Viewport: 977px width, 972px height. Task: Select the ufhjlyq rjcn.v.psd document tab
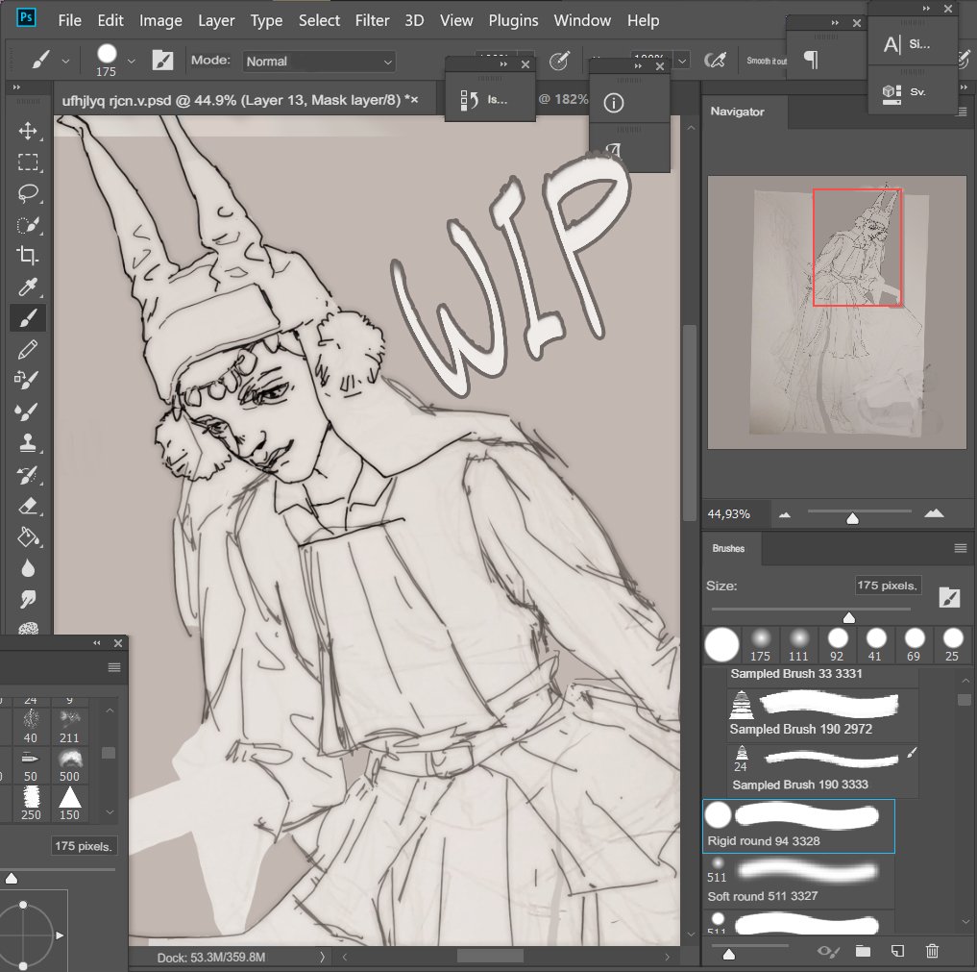(240, 100)
